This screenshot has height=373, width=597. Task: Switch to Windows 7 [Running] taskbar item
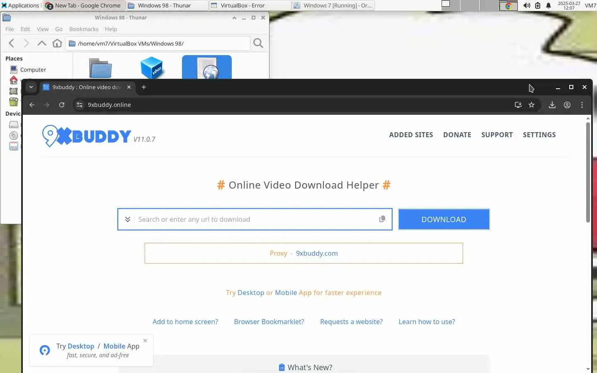pyautogui.click(x=333, y=5)
